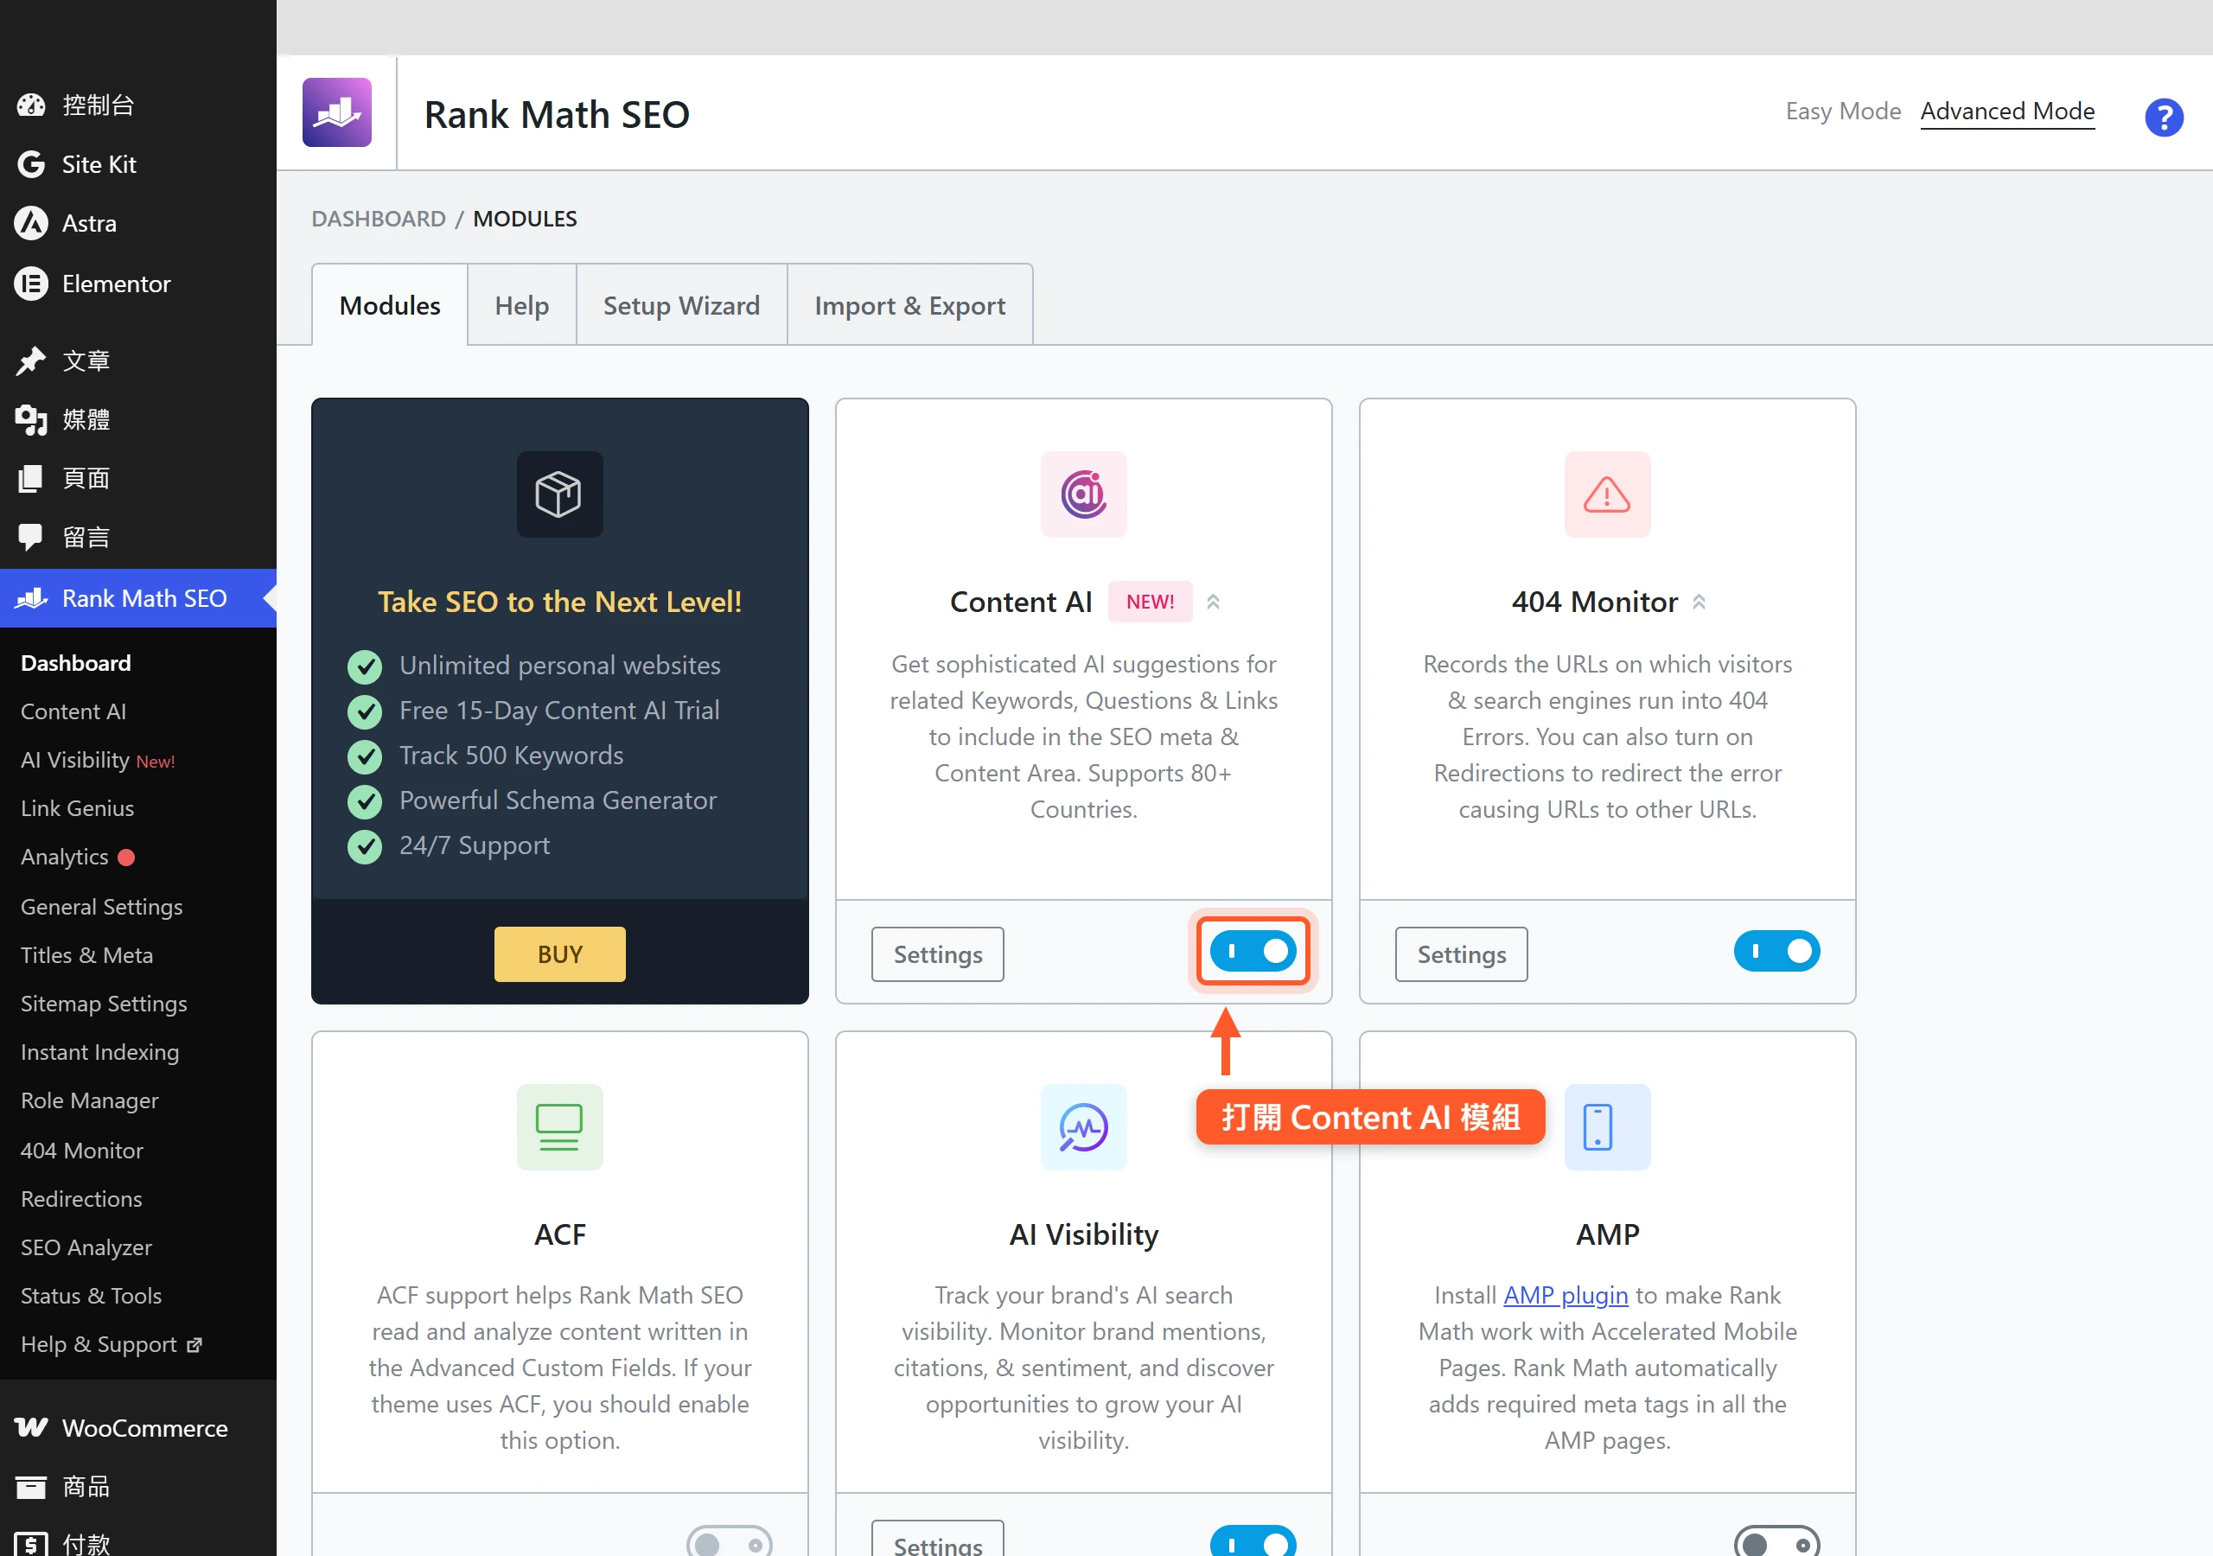The width and height of the screenshot is (2213, 1556).
Task: Click the PRO box cube icon
Action: 560,494
